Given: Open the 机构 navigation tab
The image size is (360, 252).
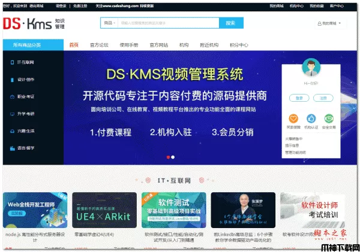Looking at the screenshot, I should click(x=184, y=45).
